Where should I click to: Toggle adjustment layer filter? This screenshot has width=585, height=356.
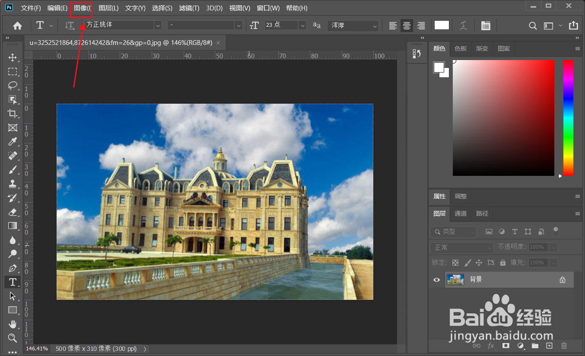click(x=502, y=232)
